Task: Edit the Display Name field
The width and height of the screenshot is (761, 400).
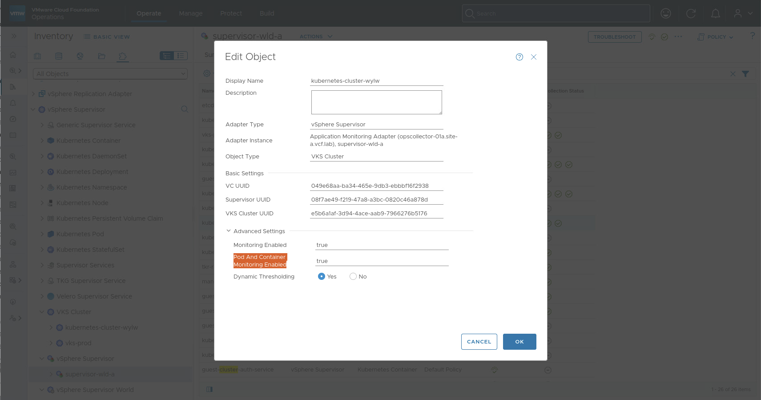Action: pyautogui.click(x=377, y=81)
